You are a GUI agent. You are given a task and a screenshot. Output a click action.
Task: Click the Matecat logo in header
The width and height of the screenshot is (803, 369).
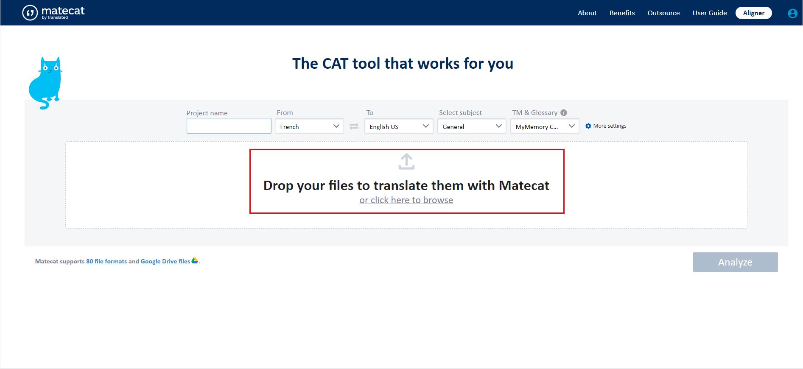click(53, 13)
